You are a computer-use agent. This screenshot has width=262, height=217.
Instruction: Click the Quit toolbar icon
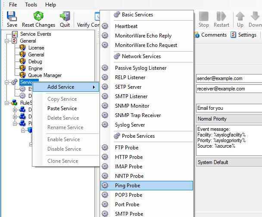tap(65, 17)
